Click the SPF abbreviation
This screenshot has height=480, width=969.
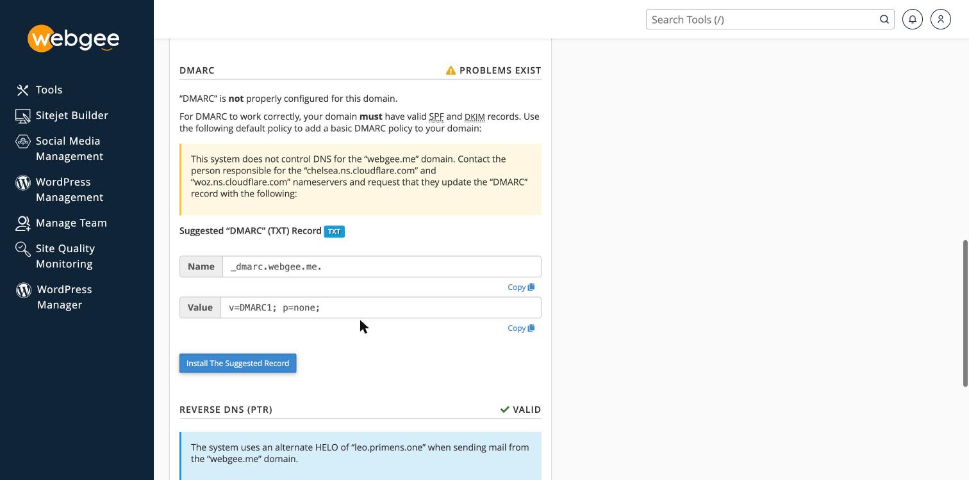[436, 116]
